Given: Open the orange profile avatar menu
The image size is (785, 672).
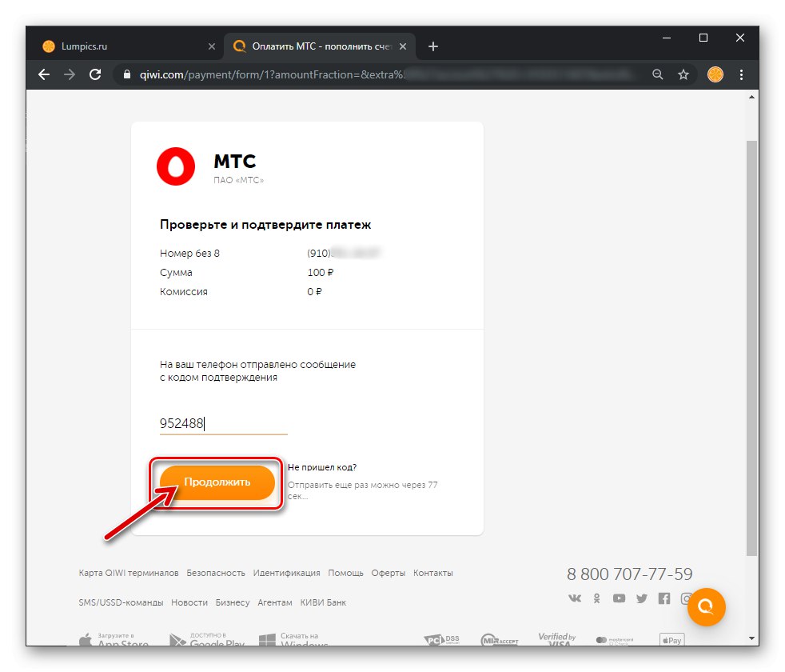Looking at the screenshot, I should pyautogui.click(x=715, y=74).
